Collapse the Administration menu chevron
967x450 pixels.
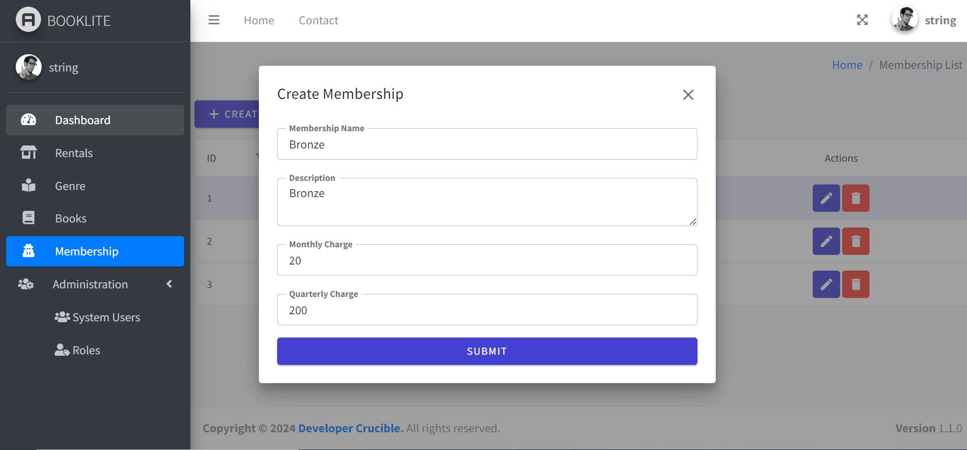pos(170,284)
